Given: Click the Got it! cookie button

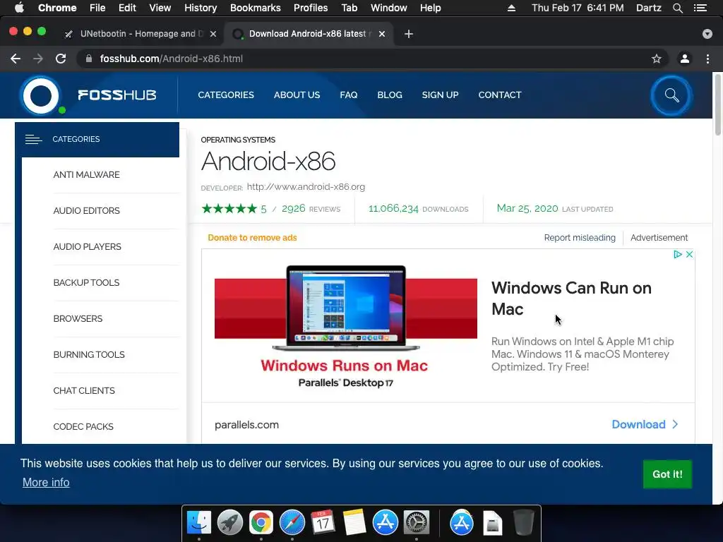Looking at the screenshot, I should coord(667,474).
